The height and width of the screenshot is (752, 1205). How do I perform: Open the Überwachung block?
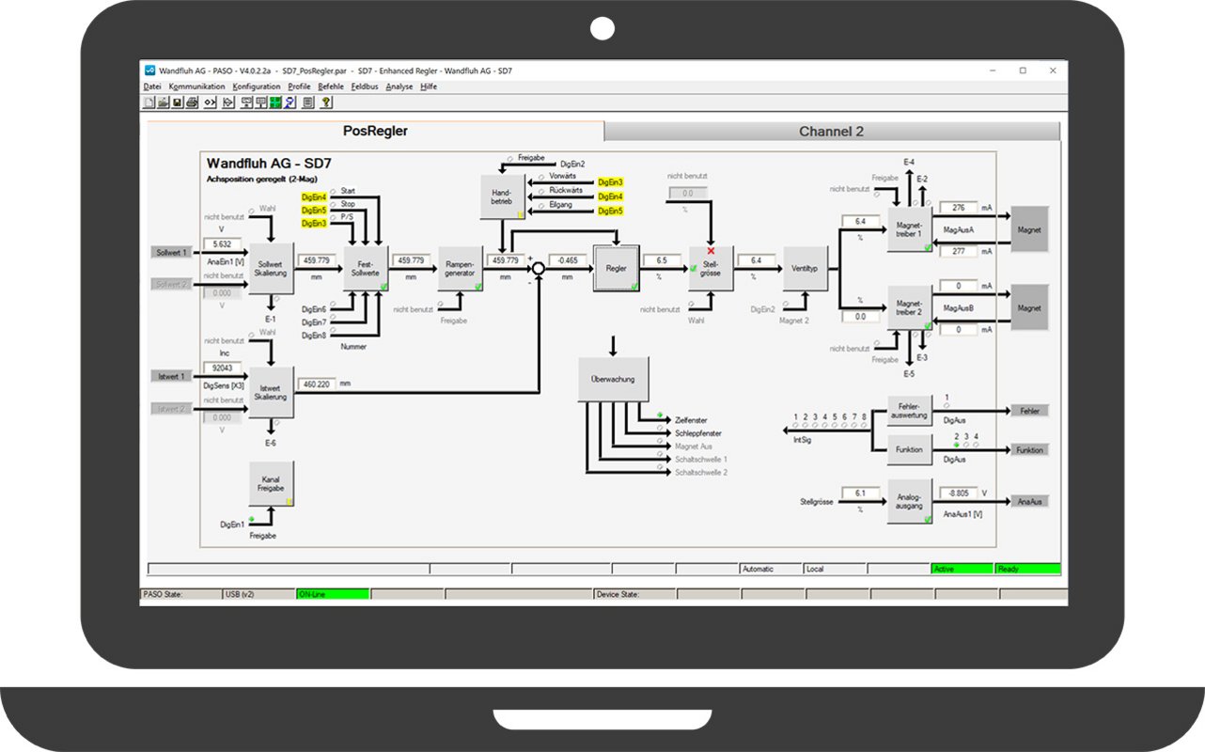click(x=613, y=379)
